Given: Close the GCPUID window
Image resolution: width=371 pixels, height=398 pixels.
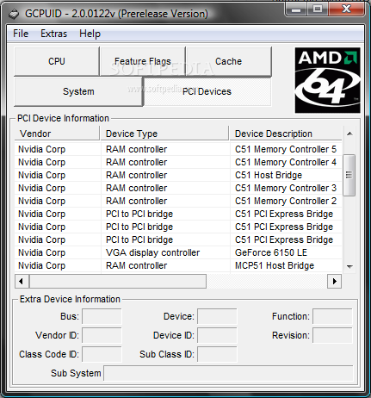Looking at the screenshot, I should pyautogui.click(x=346, y=9).
